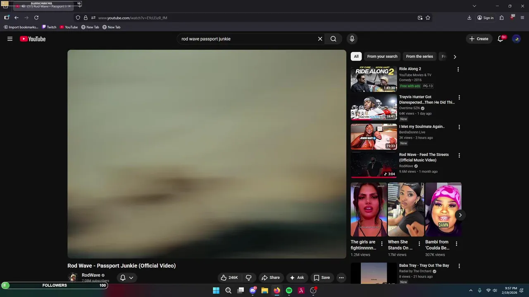This screenshot has height=297, width=529.
Task: Open YouTube notifications bell
Action: coord(500,39)
